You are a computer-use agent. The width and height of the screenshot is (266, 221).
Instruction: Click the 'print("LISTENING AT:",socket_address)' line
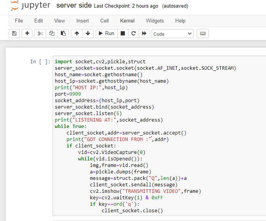click(x=109, y=120)
